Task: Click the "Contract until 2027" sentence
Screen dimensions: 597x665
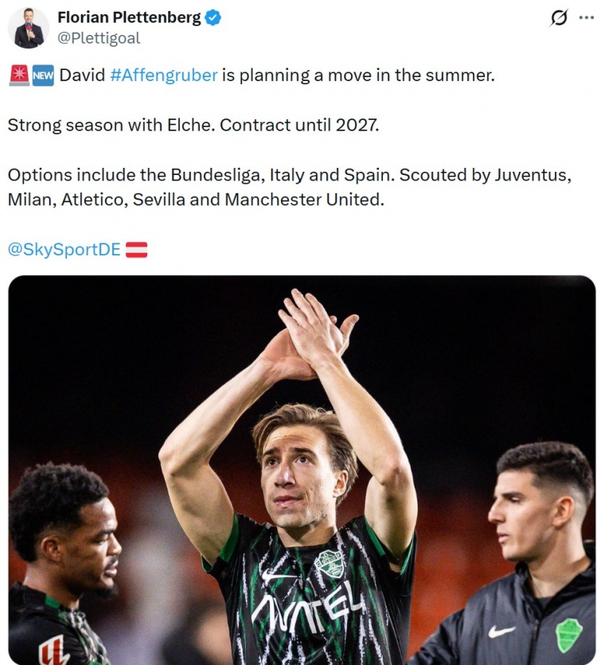Action: (x=299, y=125)
